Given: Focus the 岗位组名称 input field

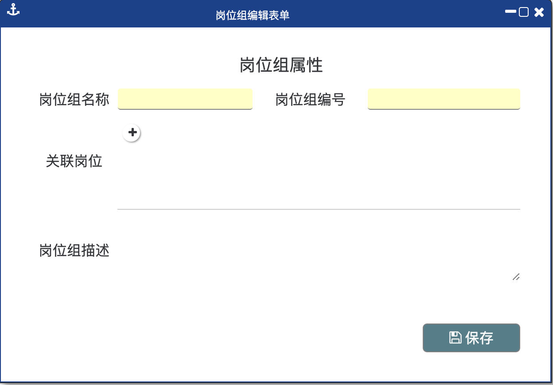Looking at the screenshot, I should click(x=185, y=99).
